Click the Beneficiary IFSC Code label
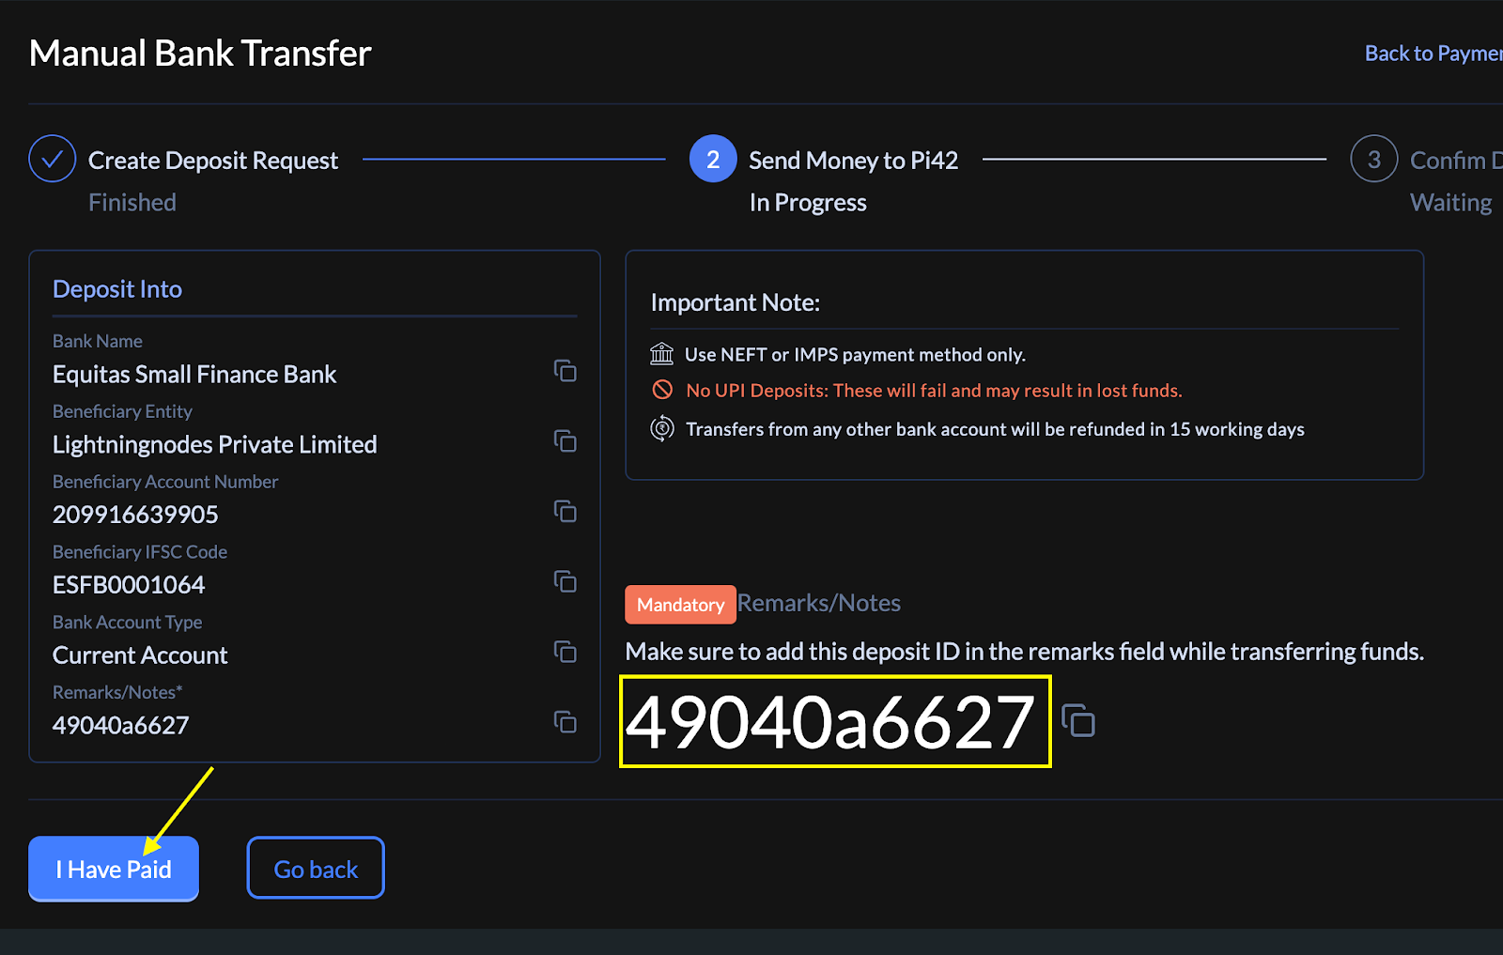The width and height of the screenshot is (1503, 955). pyautogui.click(x=140, y=552)
